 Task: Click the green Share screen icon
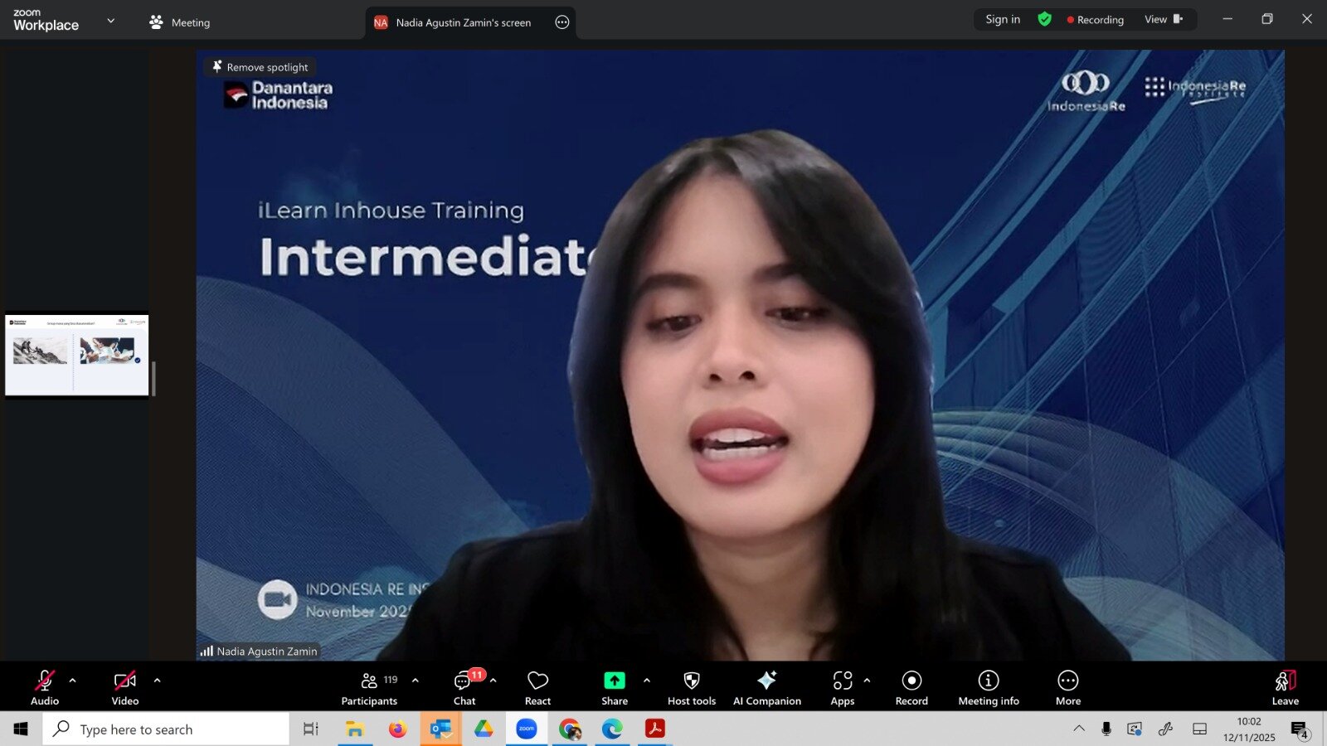pos(614,681)
